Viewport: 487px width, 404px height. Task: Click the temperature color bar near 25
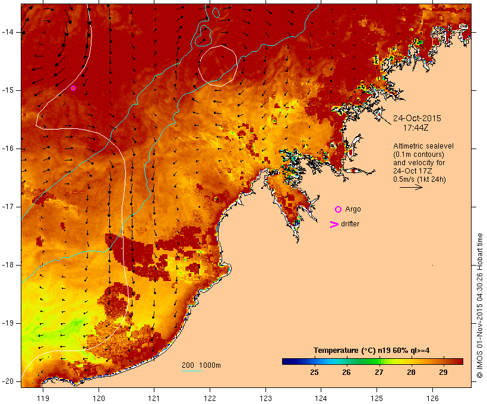point(314,361)
